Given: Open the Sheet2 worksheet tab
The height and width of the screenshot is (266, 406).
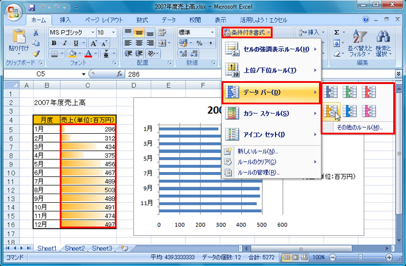Looking at the screenshot, I should click(75, 249).
